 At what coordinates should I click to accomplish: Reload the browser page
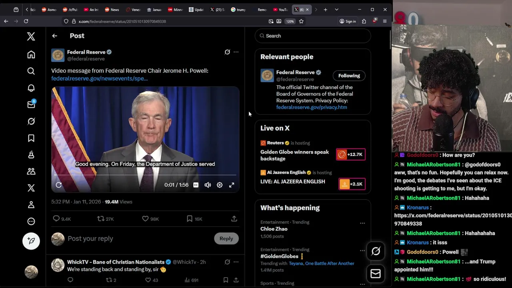[x=26, y=21]
